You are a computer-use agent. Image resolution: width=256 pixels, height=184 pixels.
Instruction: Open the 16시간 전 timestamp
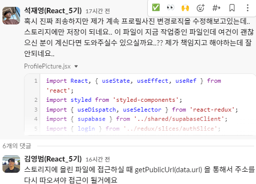(x=97, y=160)
